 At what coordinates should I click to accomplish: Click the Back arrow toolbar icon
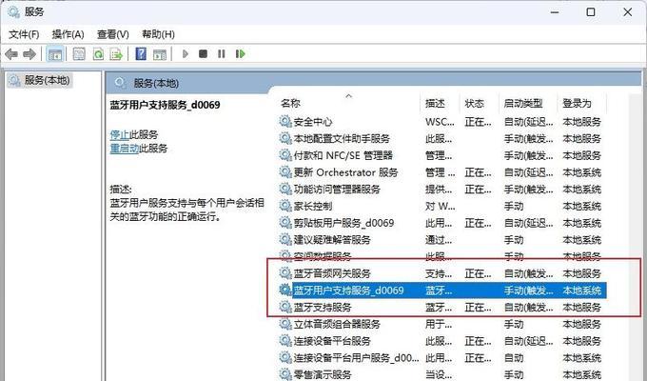pyautogui.click(x=11, y=54)
